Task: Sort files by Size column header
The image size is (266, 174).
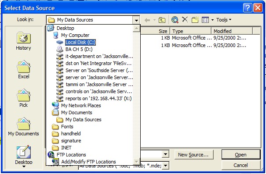Action: point(155,31)
